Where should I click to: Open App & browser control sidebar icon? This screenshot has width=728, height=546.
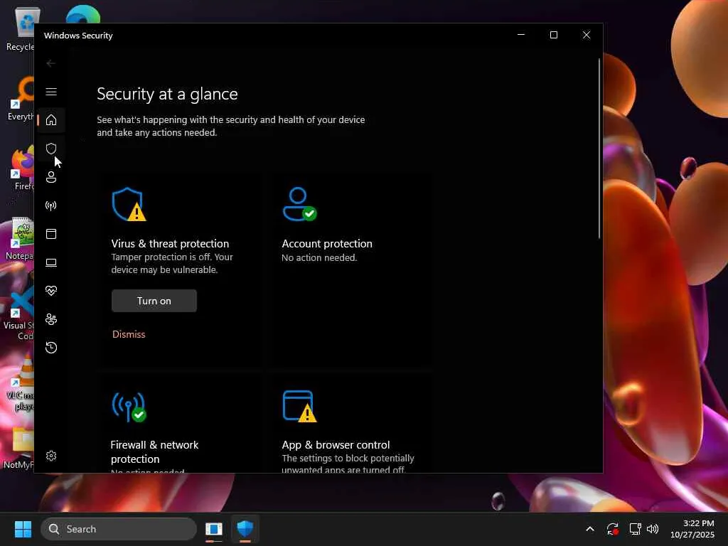pos(51,234)
